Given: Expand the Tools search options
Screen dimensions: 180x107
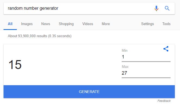Looking at the screenshot, I should [x=166, y=24].
